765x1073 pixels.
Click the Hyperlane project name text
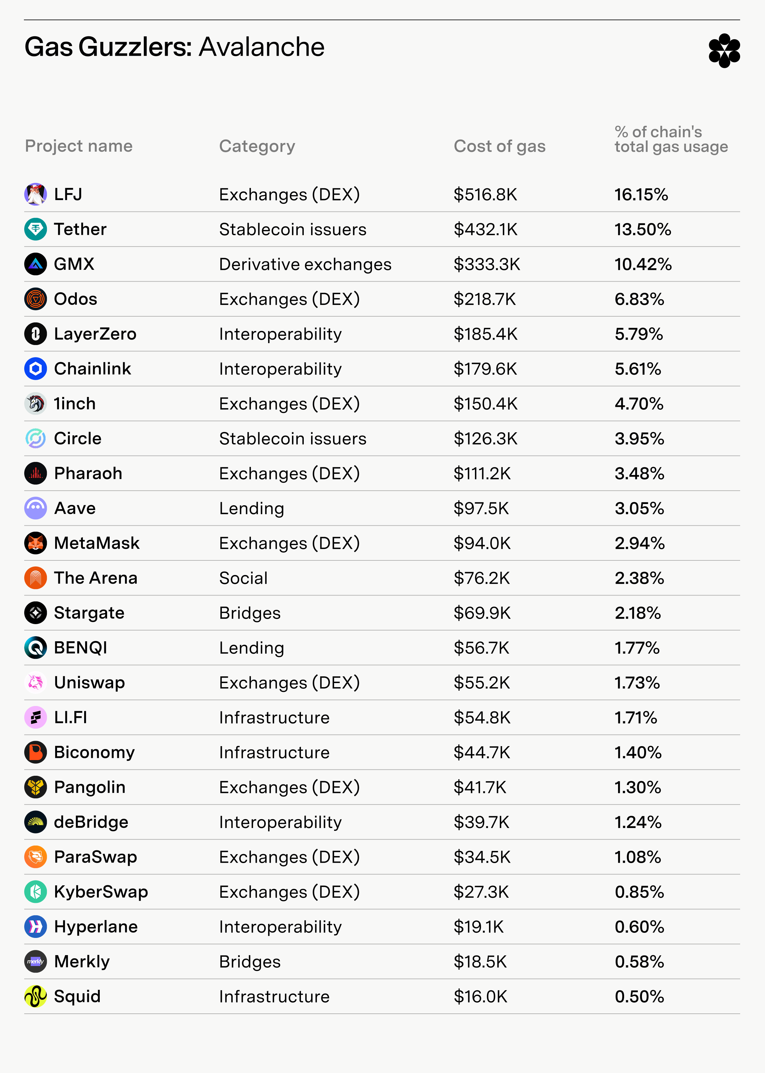coord(96,926)
